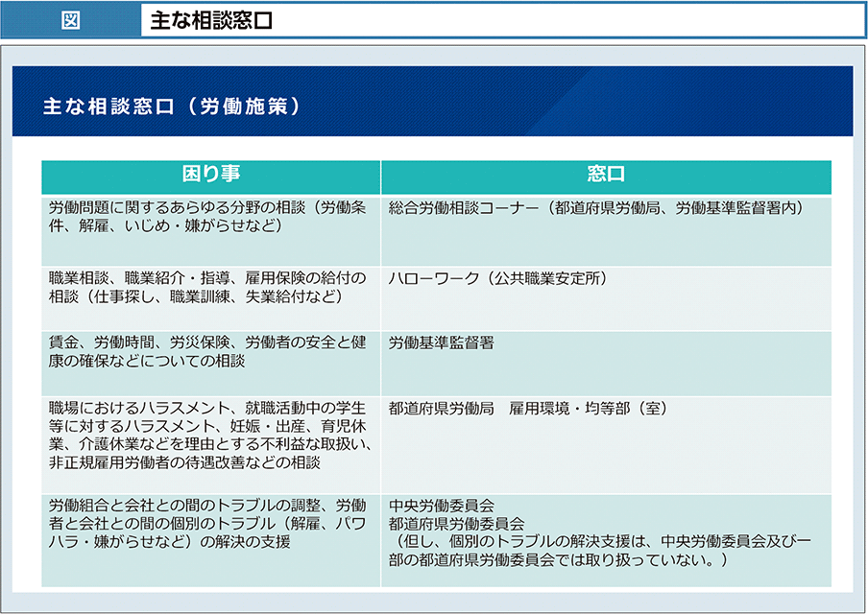This screenshot has width=868, height=614.
Task: Select the top title 主な相談窓口
Action: tap(211, 20)
